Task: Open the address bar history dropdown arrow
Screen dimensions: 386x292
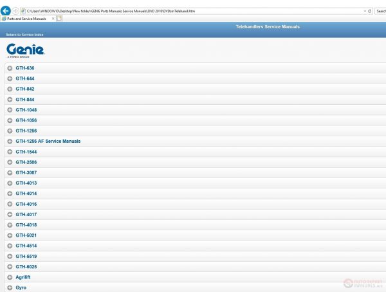Action: click(365, 11)
